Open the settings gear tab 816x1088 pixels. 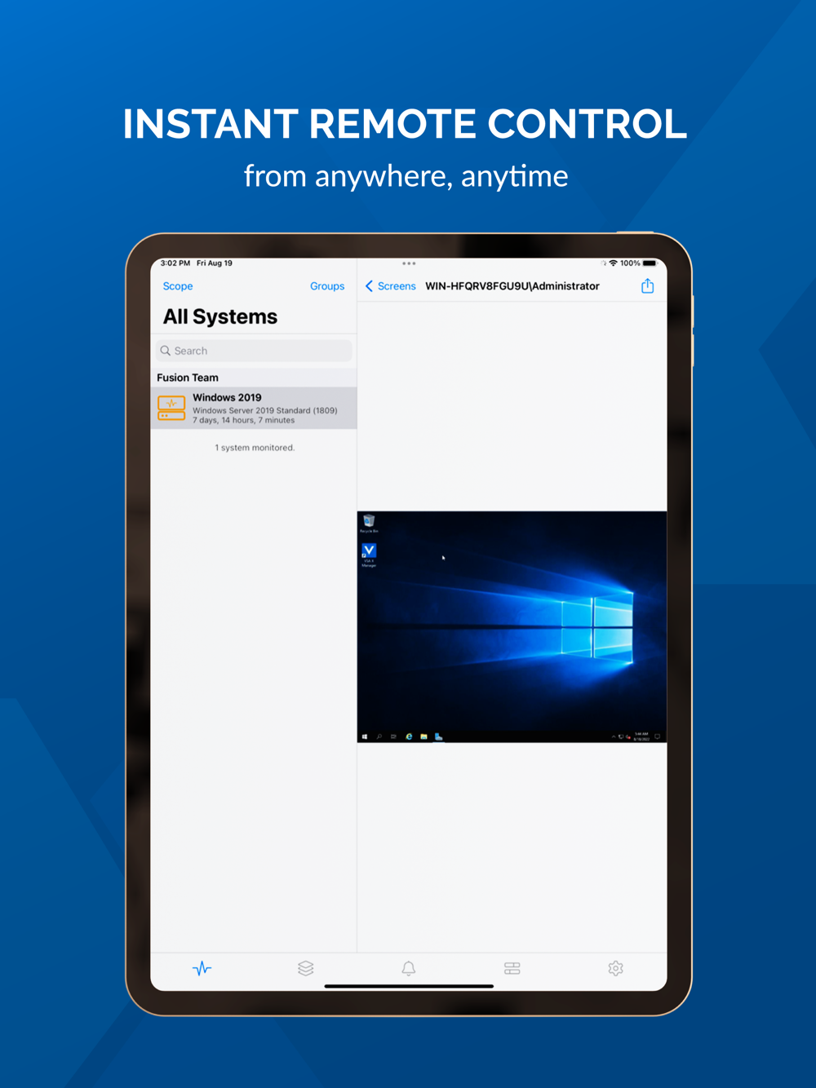pyautogui.click(x=616, y=968)
